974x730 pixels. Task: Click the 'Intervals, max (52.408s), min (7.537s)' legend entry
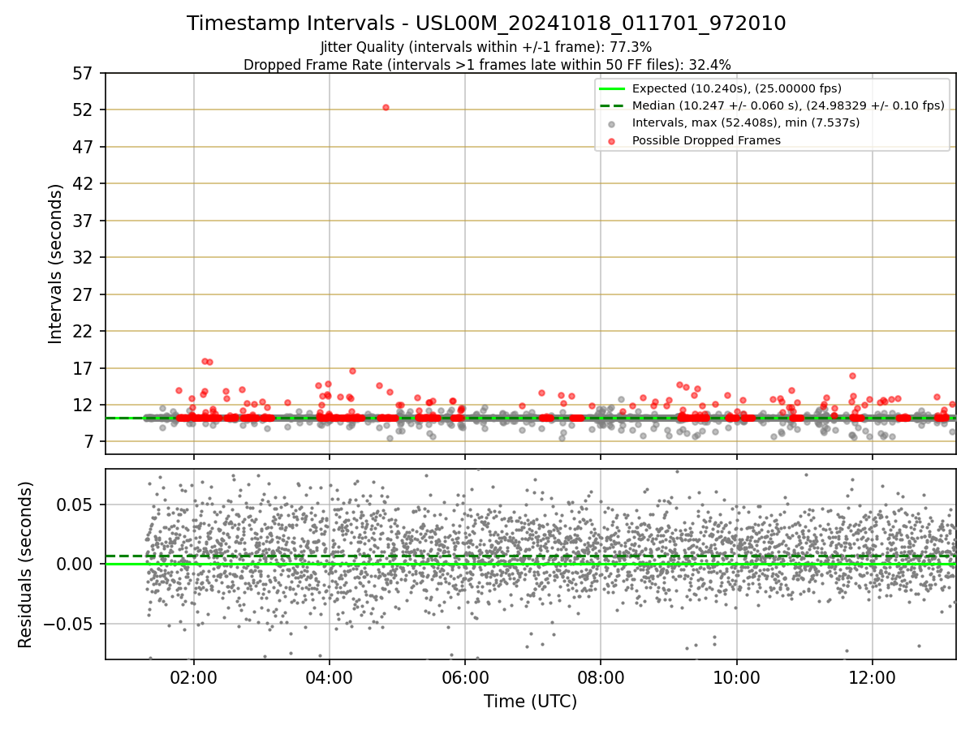pos(746,122)
